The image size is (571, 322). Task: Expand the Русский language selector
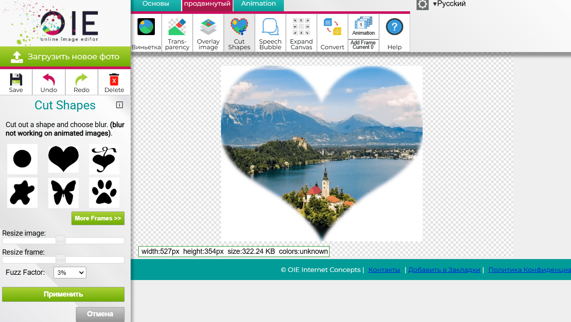pos(449,4)
